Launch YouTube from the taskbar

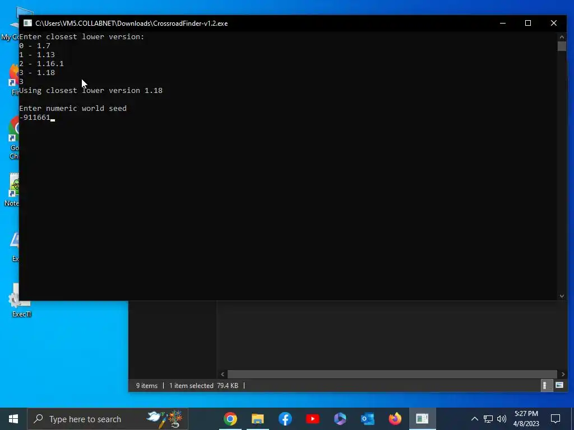(313, 419)
